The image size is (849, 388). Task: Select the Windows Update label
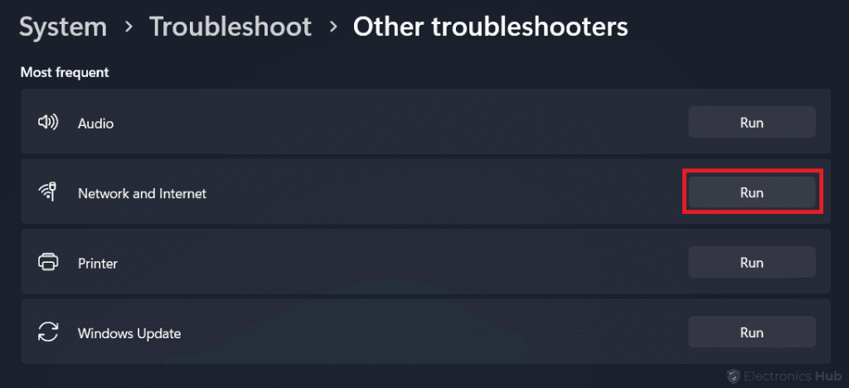pyautogui.click(x=129, y=334)
